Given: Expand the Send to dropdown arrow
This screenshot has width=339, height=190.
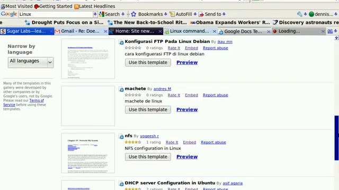Looking at the screenshot, I should pos(224,14).
